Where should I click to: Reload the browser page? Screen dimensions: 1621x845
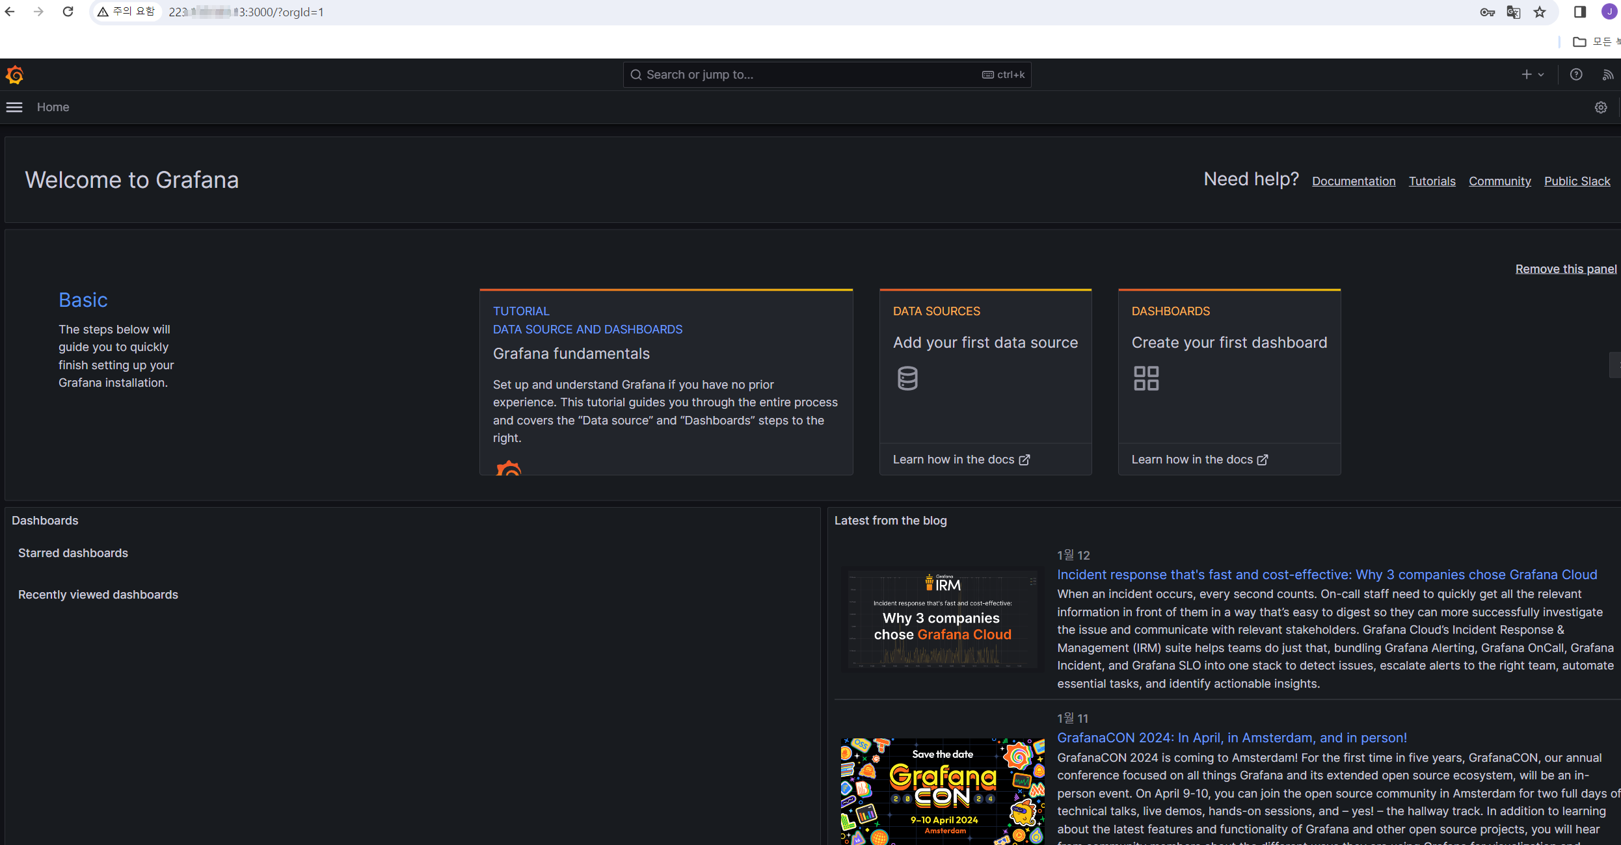(x=68, y=12)
